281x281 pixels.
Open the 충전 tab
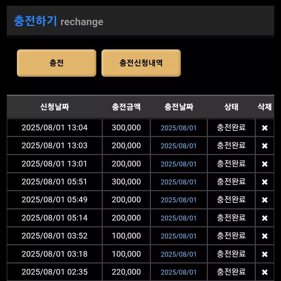click(x=56, y=63)
